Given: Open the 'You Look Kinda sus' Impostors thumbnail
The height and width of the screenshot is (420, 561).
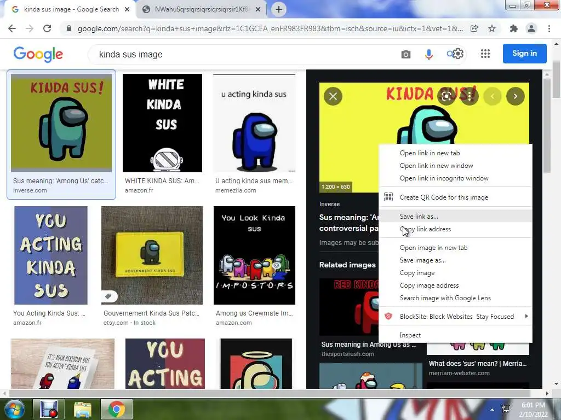Looking at the screenshot, I should pyautogui.click(x=254, y=255).
